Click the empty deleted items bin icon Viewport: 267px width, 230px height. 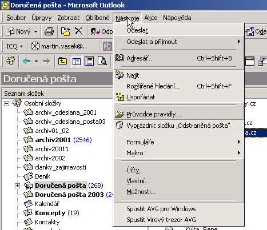point(119,125)
